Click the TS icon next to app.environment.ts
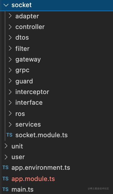The height and width of the screenshot is (194, 113). point(5,167)
